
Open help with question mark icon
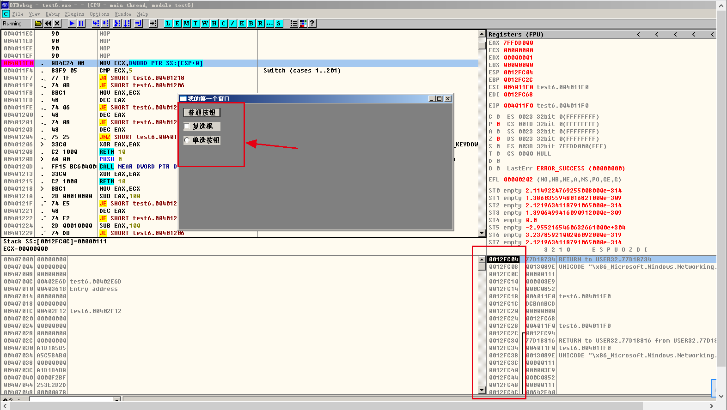pyautogui.click(x=312, y=24)
